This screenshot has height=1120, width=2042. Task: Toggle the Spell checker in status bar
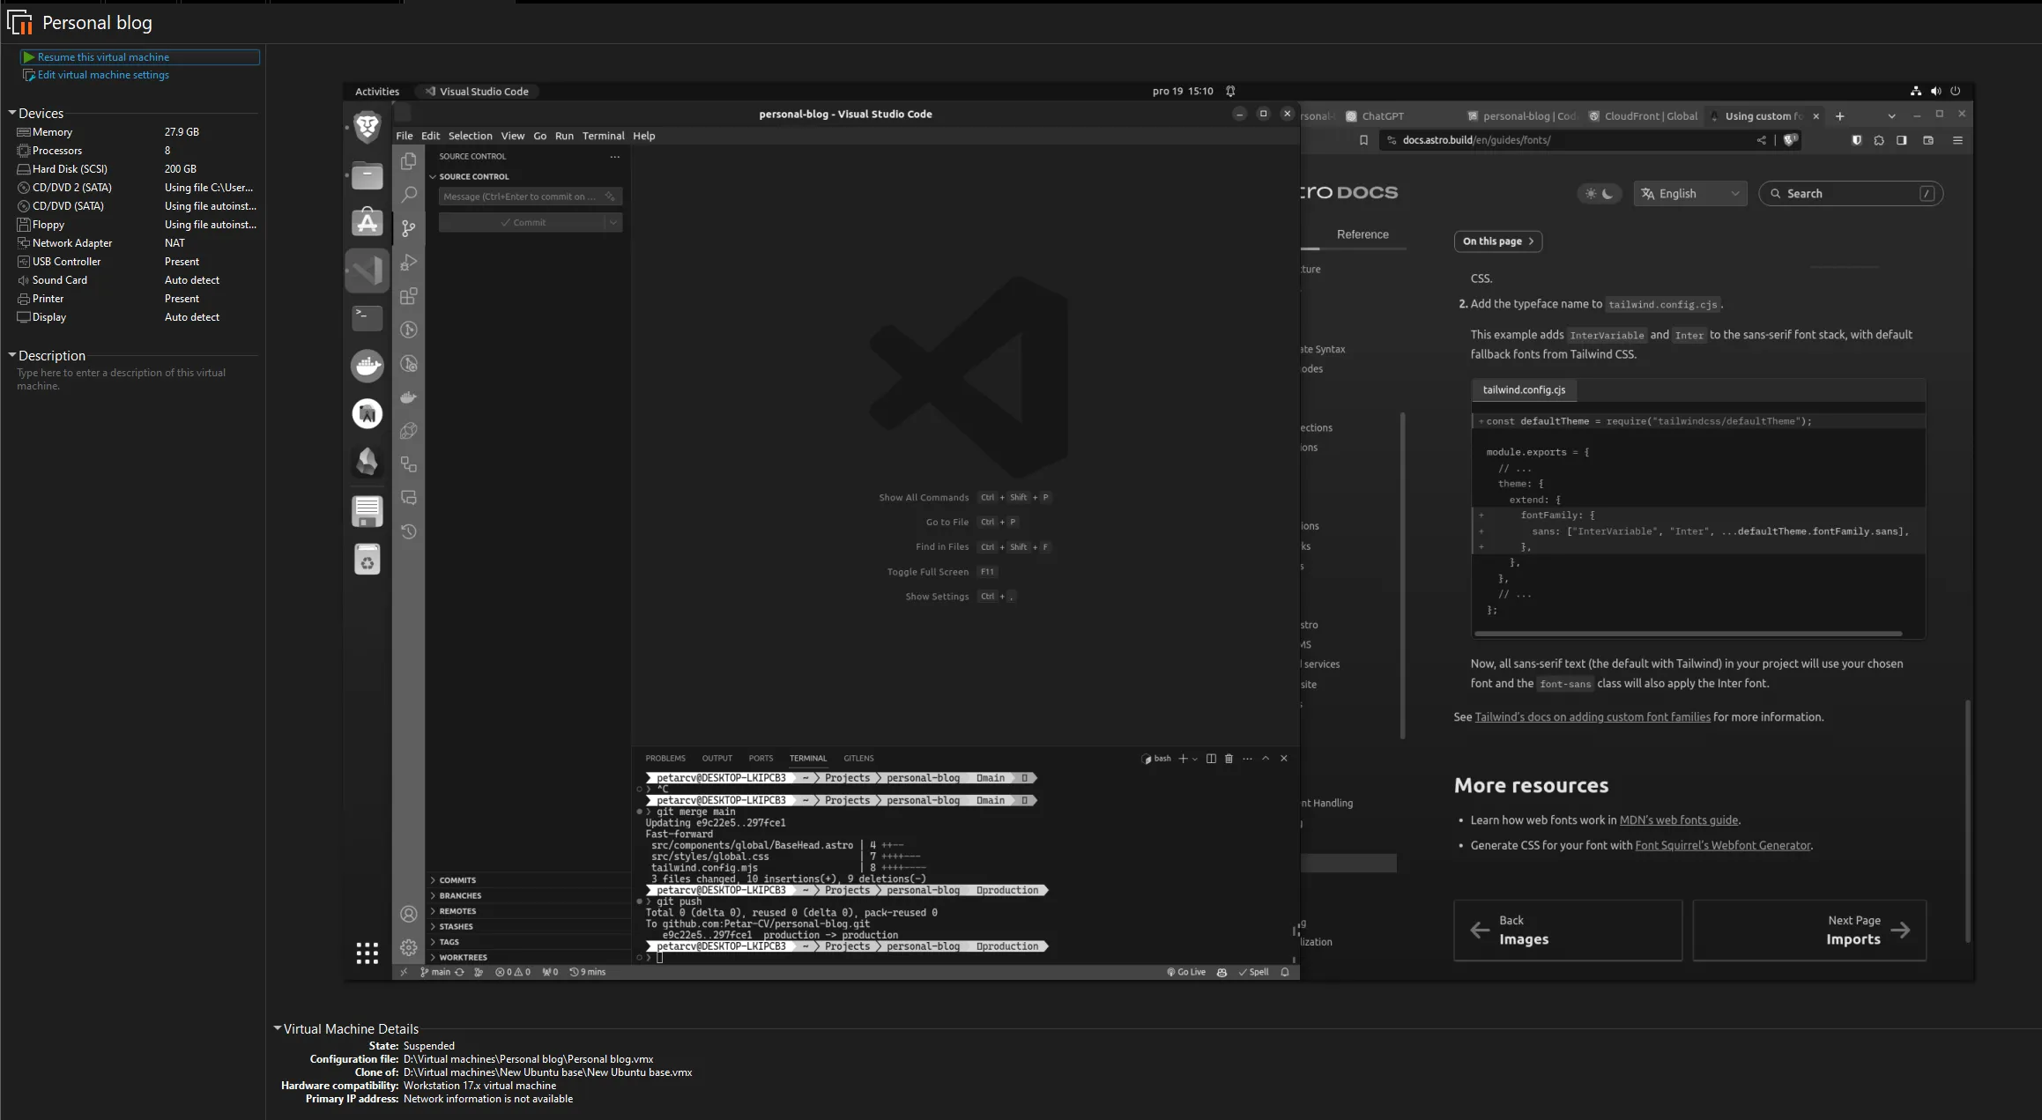coord(1253,972)
